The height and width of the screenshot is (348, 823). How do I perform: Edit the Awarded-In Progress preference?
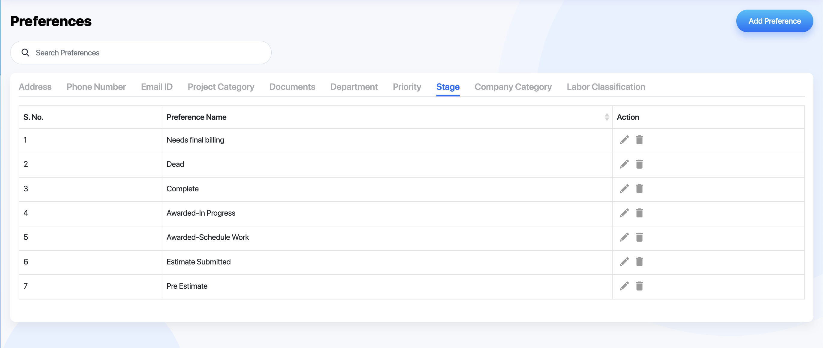[624, 213]
